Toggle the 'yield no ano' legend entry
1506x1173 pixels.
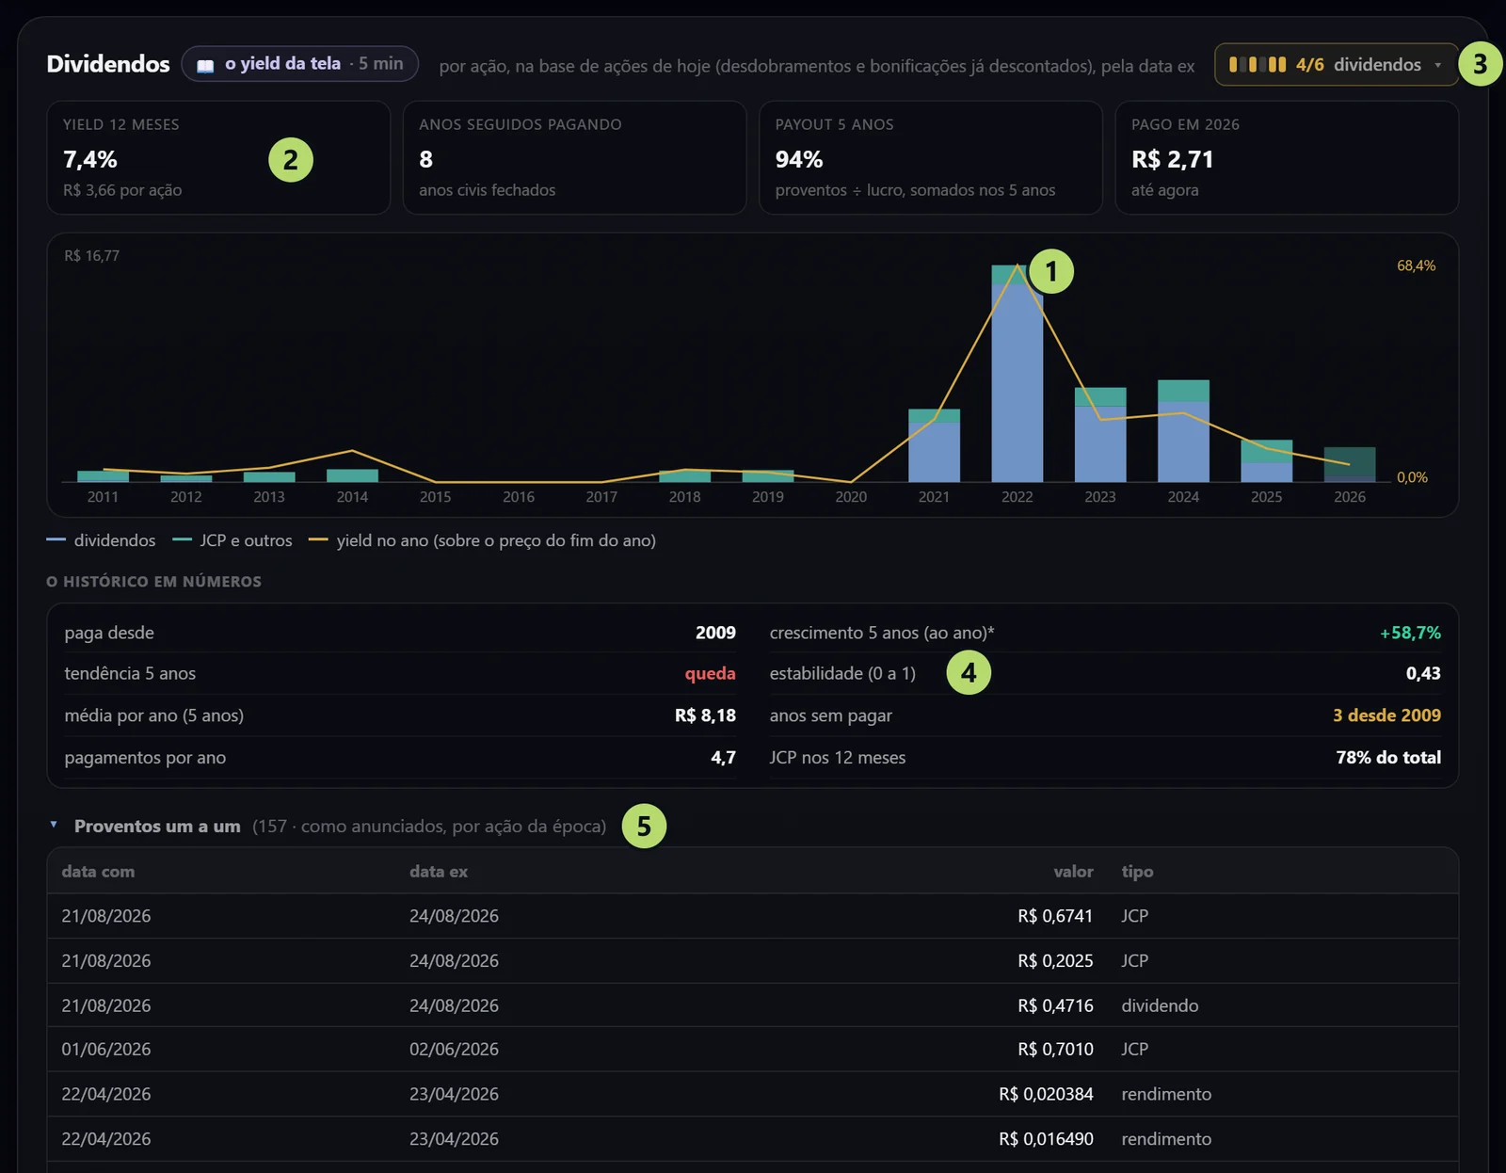coord(482,540)
